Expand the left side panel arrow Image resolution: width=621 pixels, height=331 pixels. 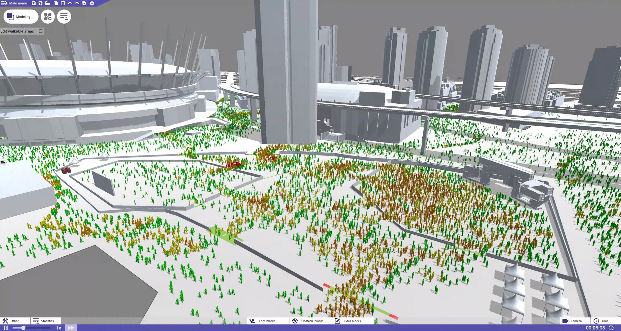[x=3, y=163]
